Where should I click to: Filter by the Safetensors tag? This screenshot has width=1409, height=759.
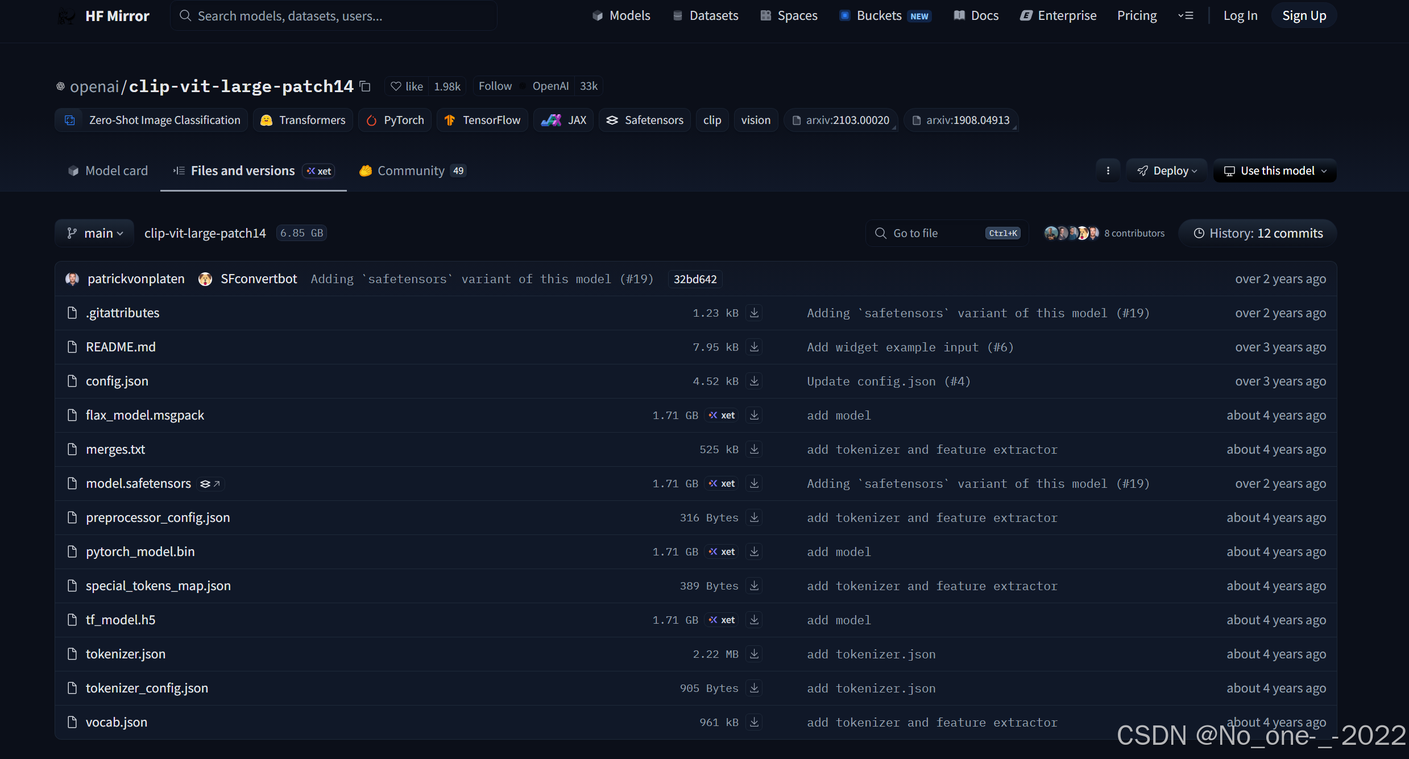[645, 120]
